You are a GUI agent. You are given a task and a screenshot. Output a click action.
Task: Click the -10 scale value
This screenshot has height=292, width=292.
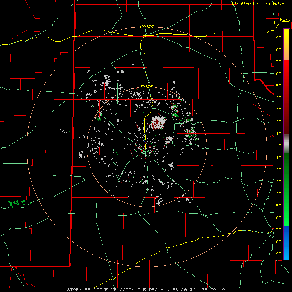tap(277, 158)
